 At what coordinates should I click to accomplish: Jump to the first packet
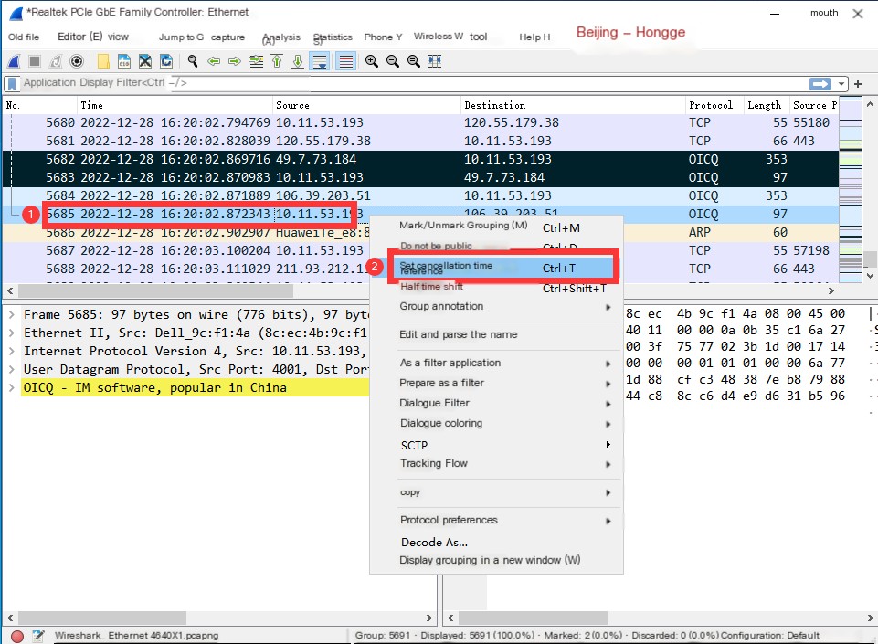click(277, 61)
